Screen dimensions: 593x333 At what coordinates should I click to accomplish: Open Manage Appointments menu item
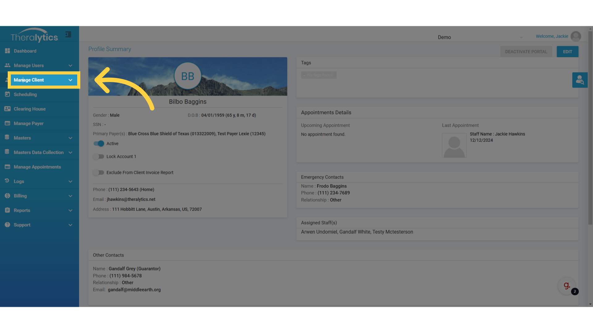click(x=37, y=167)
